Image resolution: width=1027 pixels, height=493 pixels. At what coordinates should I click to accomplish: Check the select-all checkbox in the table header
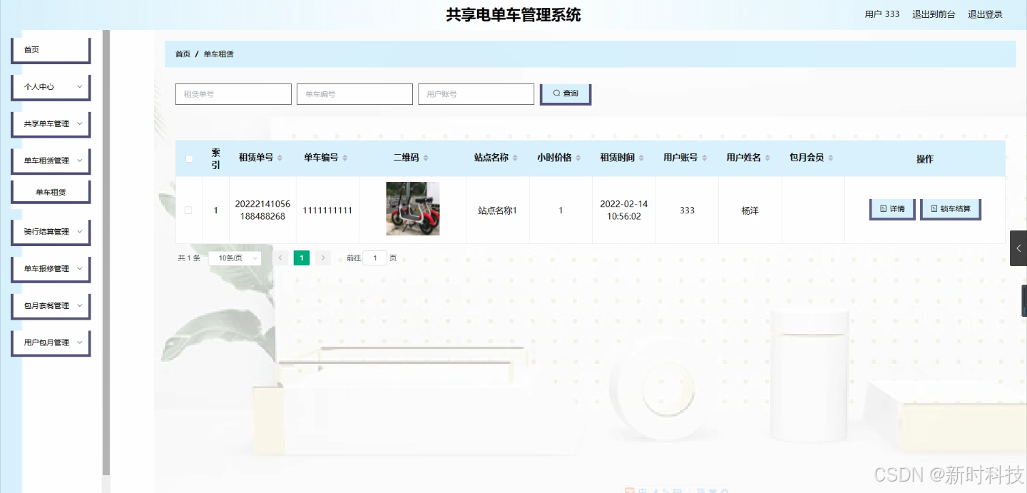(189, 158)
